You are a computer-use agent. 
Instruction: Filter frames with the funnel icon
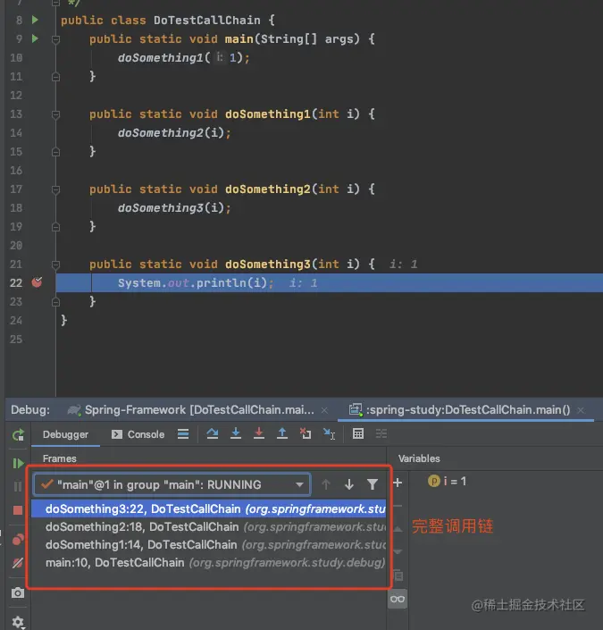click(x=373, y=484)
